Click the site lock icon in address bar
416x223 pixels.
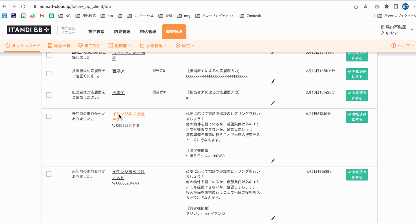point(35,6)
